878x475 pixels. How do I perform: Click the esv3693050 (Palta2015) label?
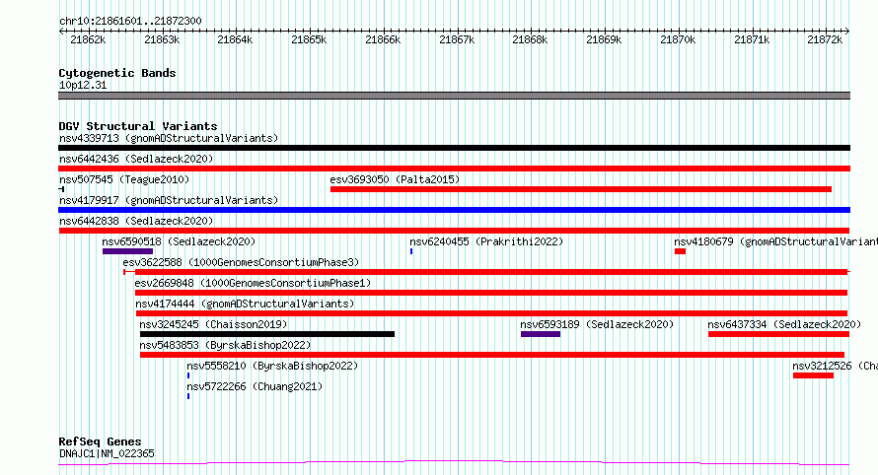click(395, 179)
